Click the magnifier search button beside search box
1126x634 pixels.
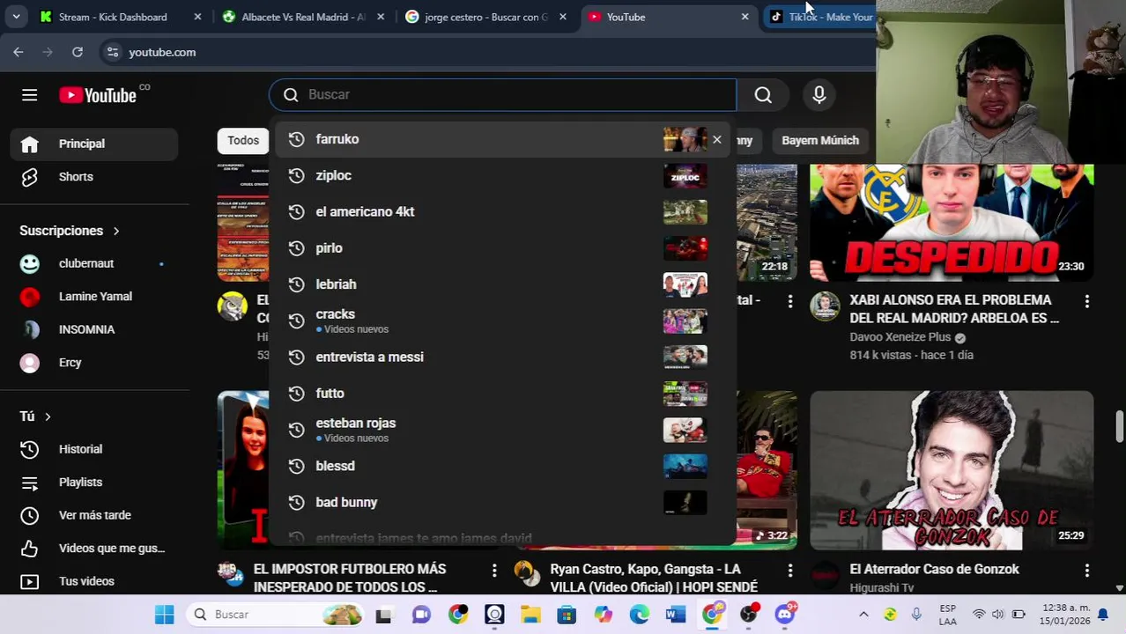point(763,95)
